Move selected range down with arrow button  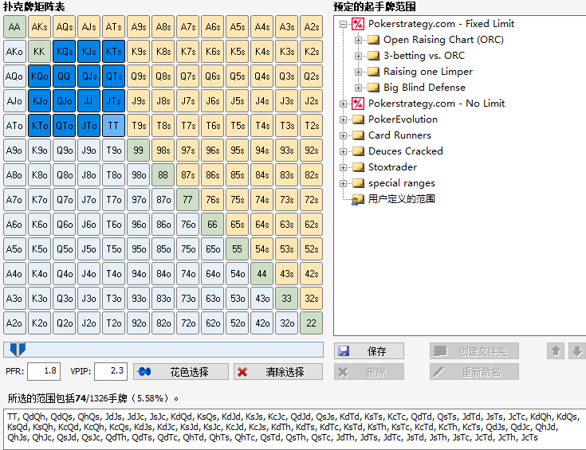(x=576, y=351)
